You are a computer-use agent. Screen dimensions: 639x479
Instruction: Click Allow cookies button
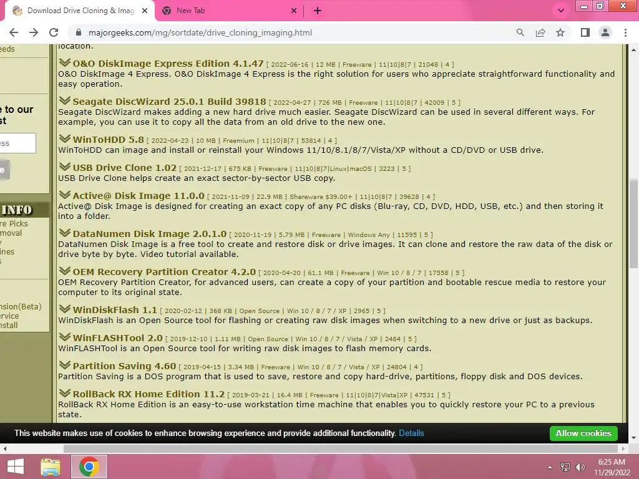(583, 433)
